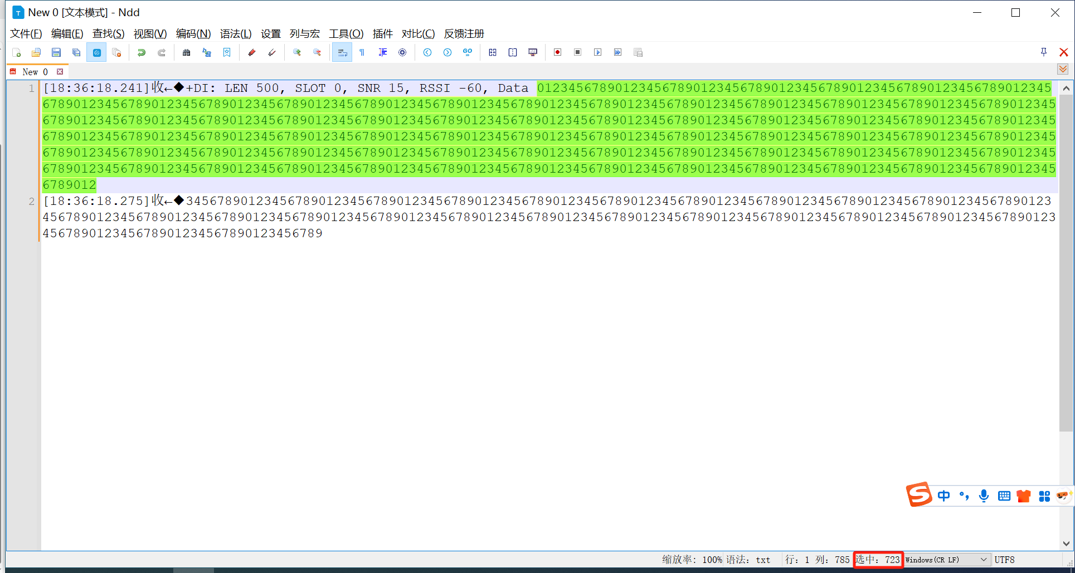Save the document with floppy disk icon

[56, 52]
